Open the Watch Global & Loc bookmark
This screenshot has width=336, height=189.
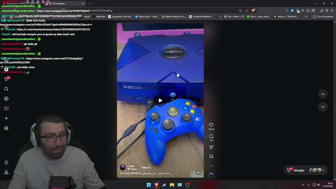click(174, 17)
